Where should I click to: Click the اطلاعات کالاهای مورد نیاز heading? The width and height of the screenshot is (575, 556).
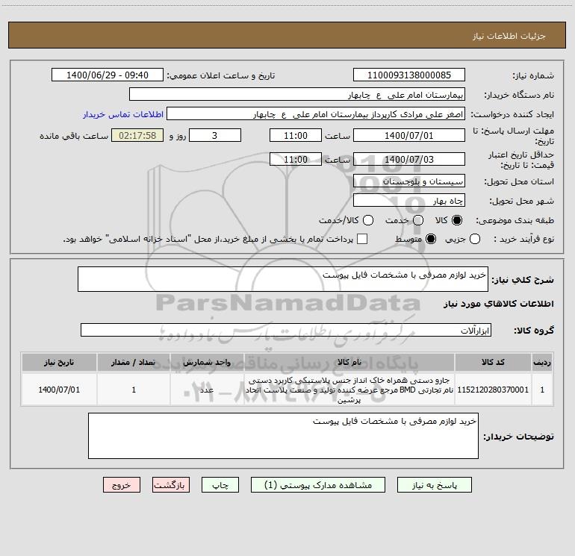(x=499, y=304)
